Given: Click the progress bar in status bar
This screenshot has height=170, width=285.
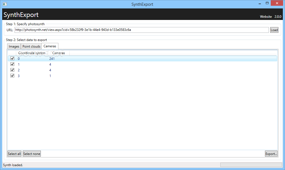Looking at the screenshot, I should [251, 165].
